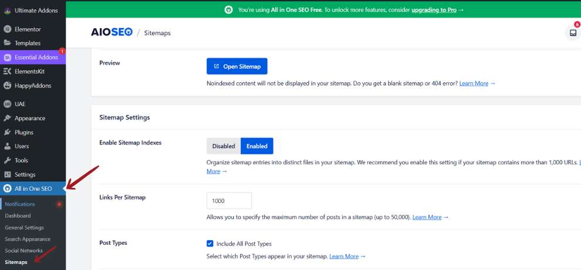Click the Users person icon
The image size is (581, 270).
click(7, 146)
